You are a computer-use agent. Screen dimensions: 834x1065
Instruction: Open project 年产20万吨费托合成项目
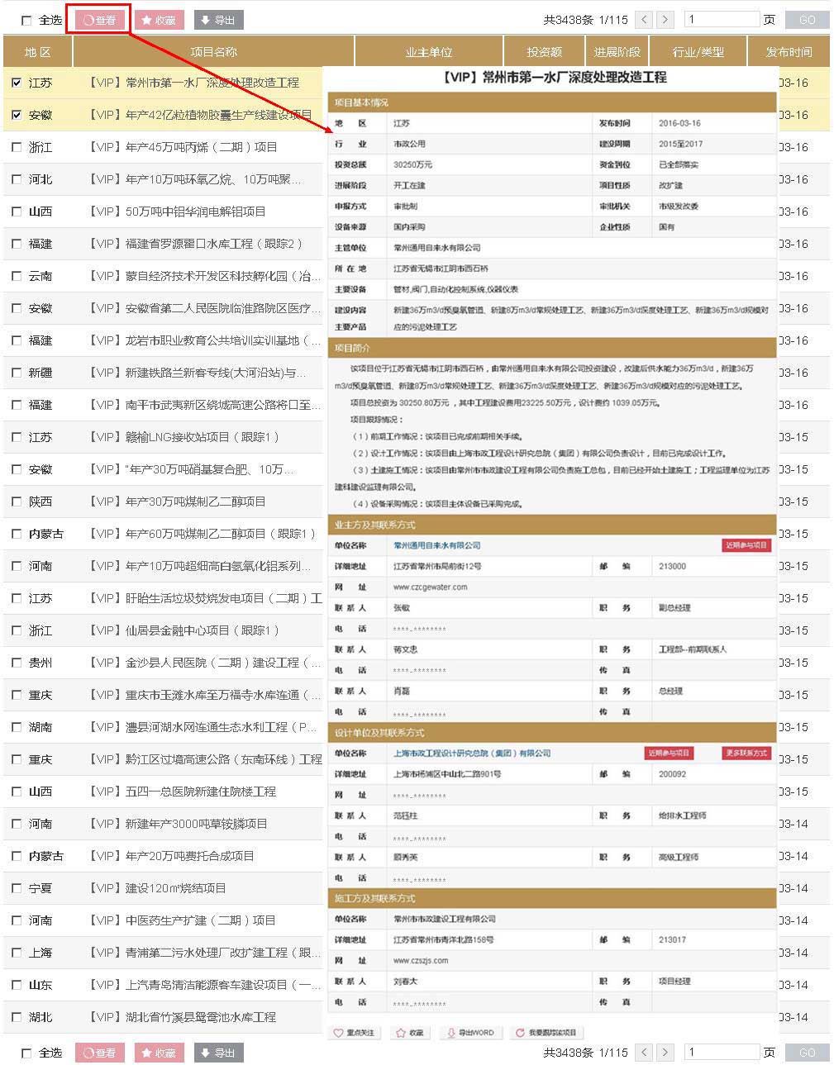click(x=172, y=856)
